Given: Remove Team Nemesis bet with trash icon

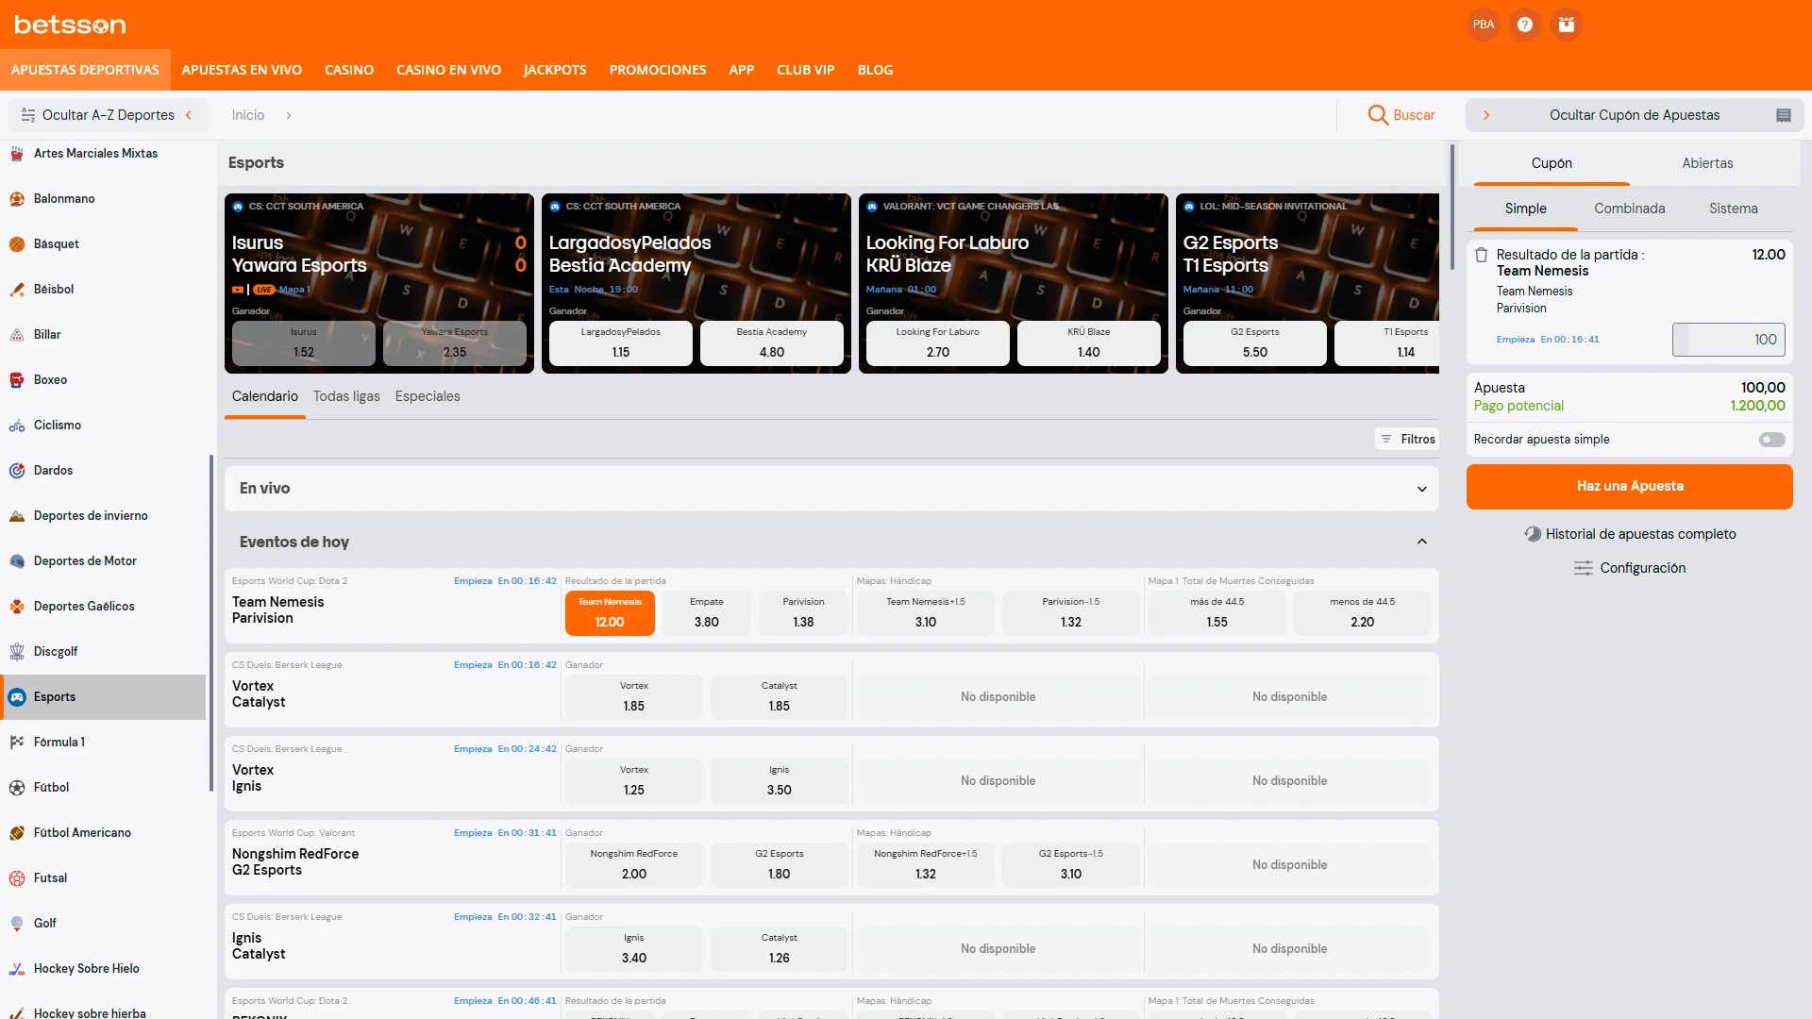Looking at the screenshot, I should pos(1482,255).
